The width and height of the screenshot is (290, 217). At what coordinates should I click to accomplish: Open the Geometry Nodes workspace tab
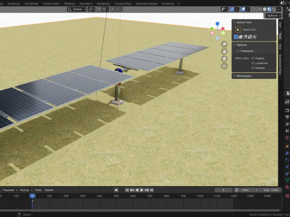pyautogui.click(x=146, y=4)
